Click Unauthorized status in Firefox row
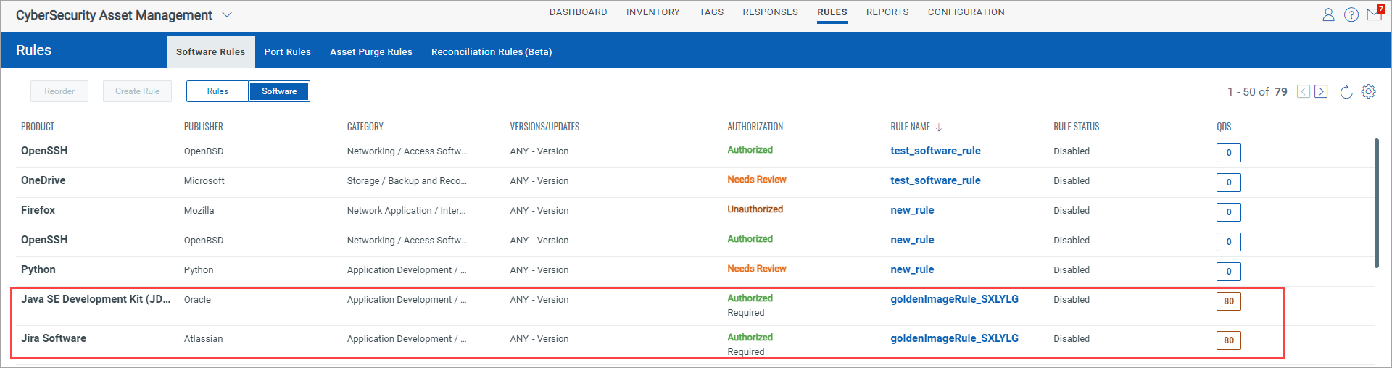This screenshot has width=1392, height=368. tap(755, 209)
